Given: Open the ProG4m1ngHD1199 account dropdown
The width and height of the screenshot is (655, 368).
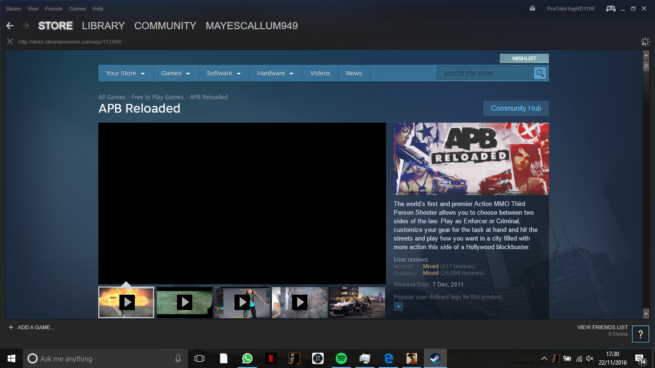Looking at the screenshot, I should pyautogui.click(x=571, y=9).
